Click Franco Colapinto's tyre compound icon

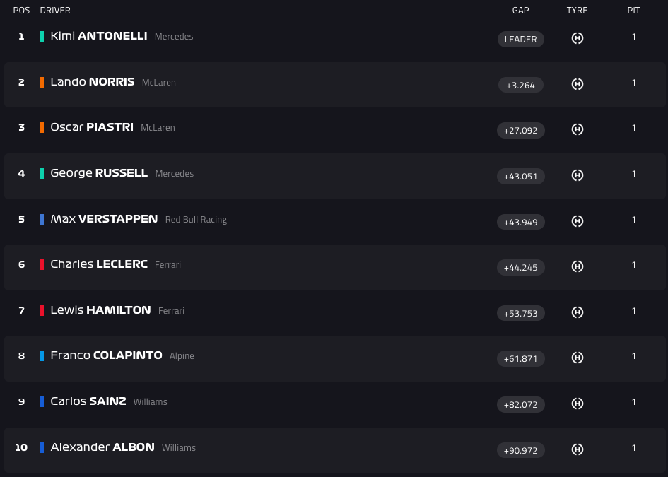coord(578,358)
